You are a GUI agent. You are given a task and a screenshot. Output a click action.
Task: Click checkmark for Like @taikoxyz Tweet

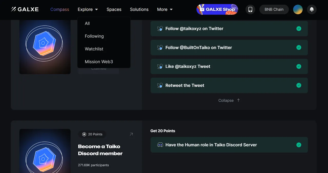[299, 66]
